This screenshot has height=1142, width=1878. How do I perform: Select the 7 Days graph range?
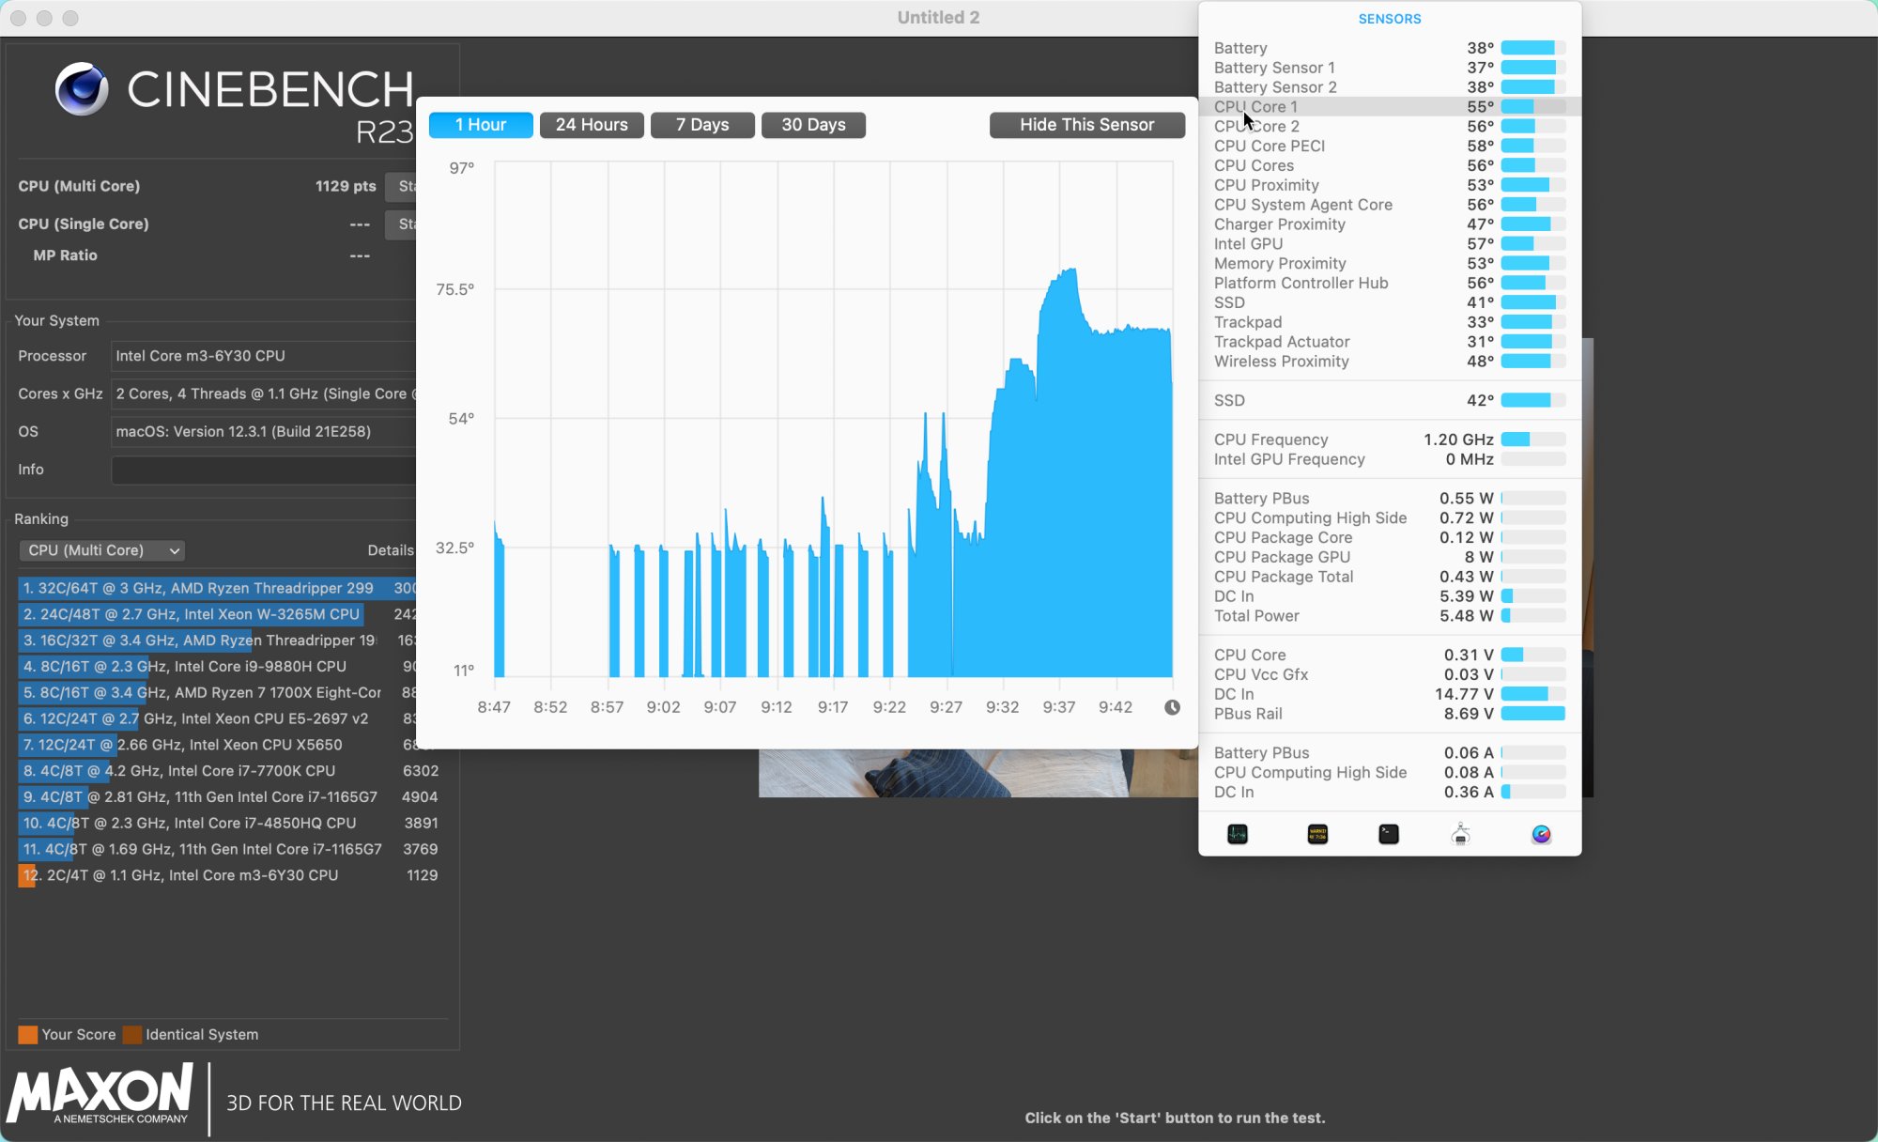point(702,125)
